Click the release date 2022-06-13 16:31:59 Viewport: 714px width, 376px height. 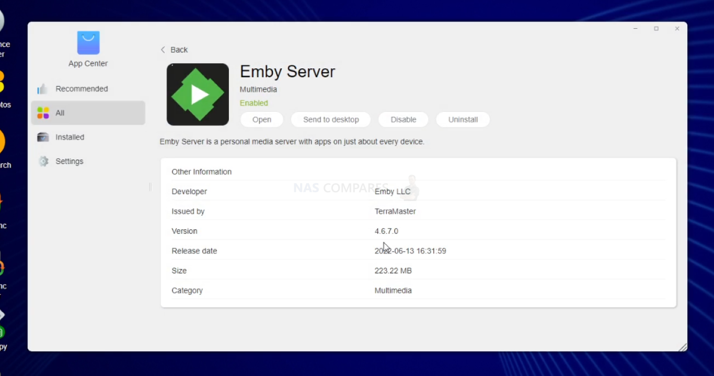click(x=410, y=251)
